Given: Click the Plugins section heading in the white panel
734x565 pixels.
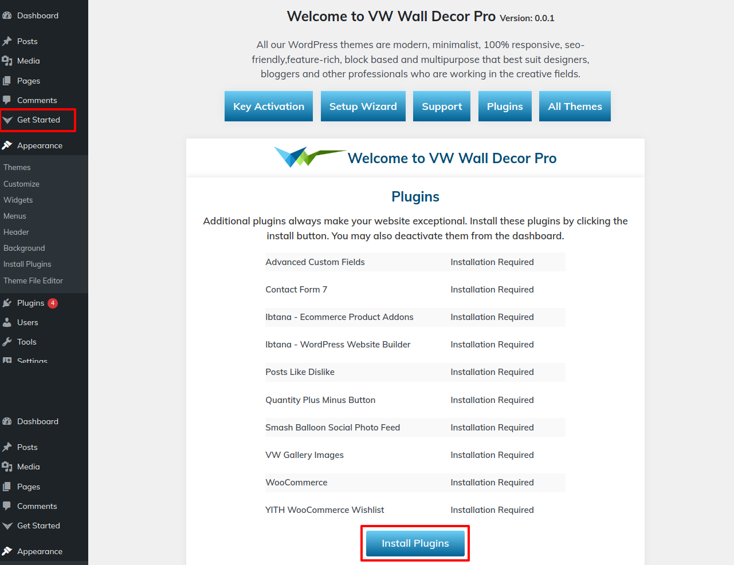Looking at the screenshot, I should [415, 197].
